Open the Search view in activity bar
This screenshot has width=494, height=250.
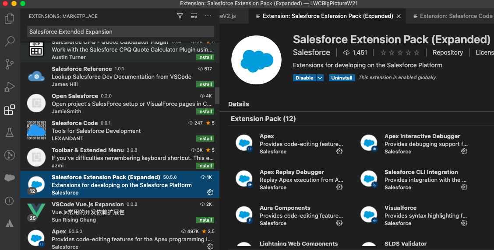tap(9, 42)
